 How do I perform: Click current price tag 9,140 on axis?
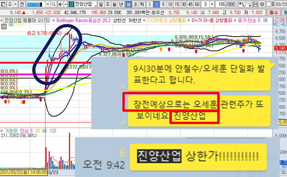pos(280,48)
